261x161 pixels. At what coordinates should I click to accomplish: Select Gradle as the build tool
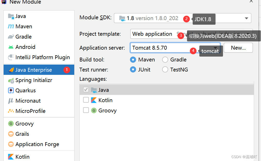[165, 60]
